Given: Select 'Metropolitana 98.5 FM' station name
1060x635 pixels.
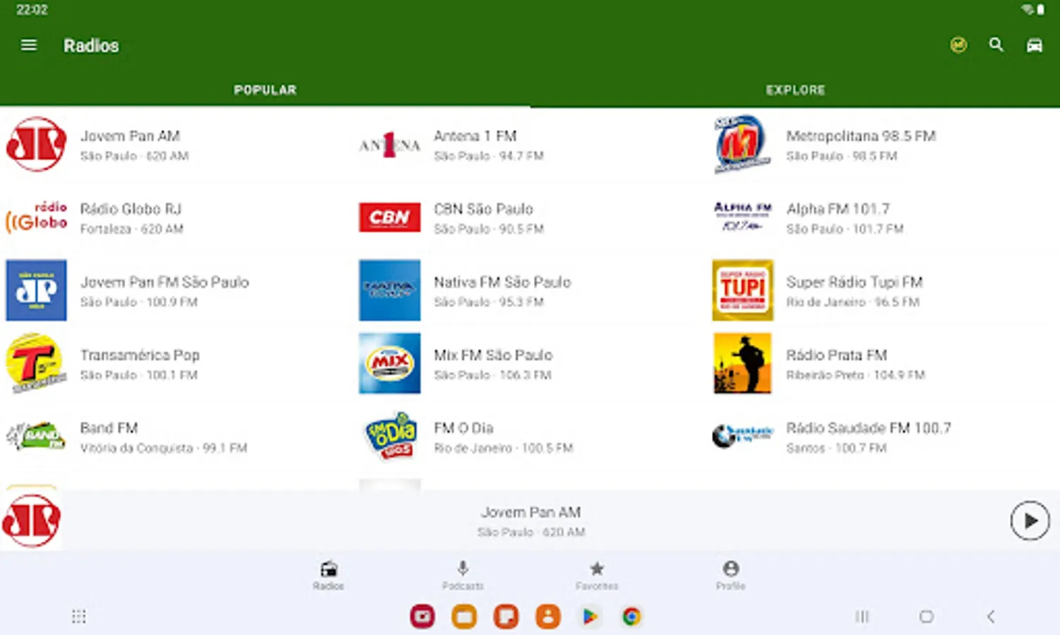Looking at the screenshot, I should [x=861, y=135].
